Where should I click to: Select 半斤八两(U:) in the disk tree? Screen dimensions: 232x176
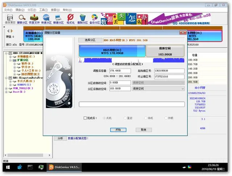26,81
